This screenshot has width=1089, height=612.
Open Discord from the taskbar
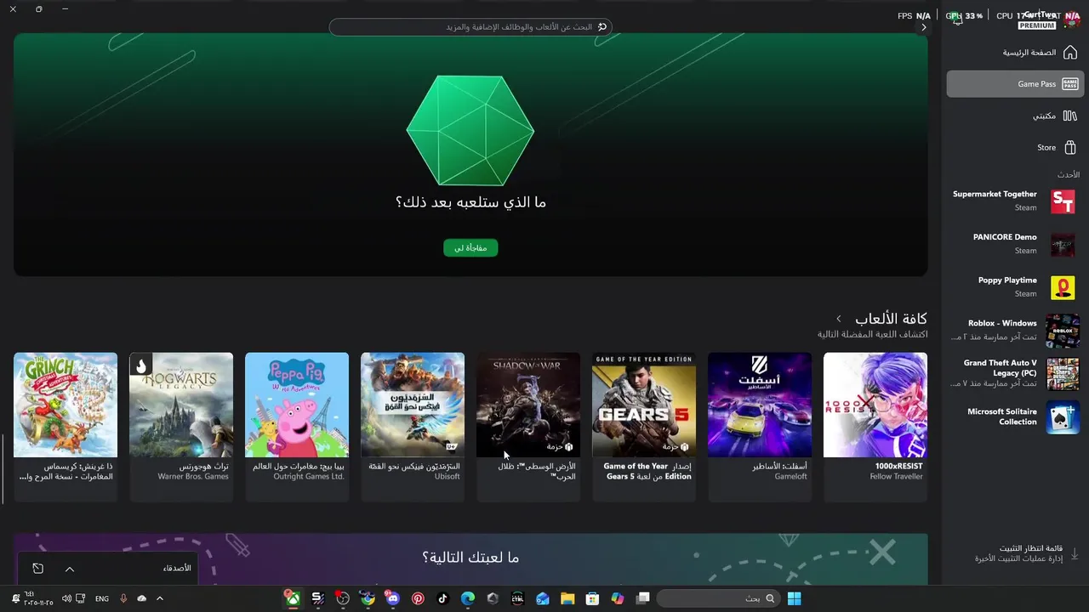click(392, 598)
